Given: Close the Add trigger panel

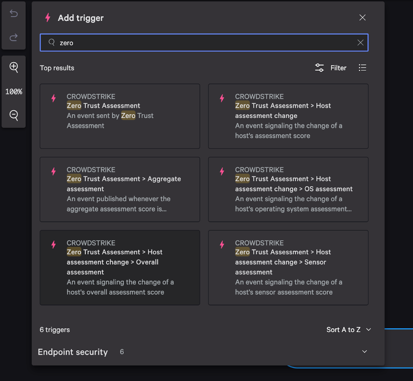Looking at the screenshot, I should 362,18.
